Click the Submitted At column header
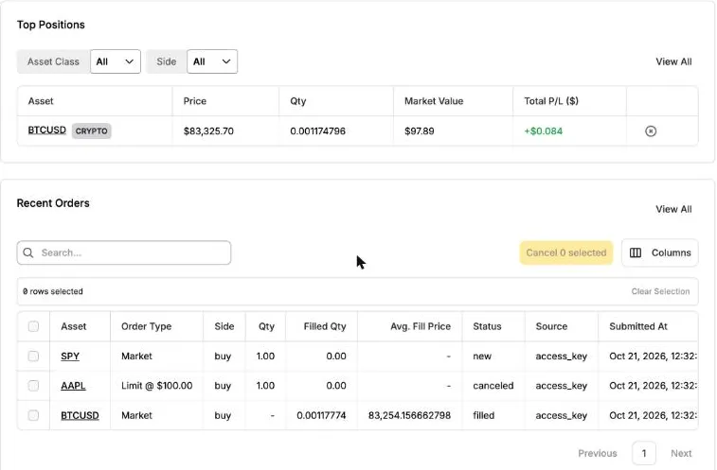 coord(638,326)
